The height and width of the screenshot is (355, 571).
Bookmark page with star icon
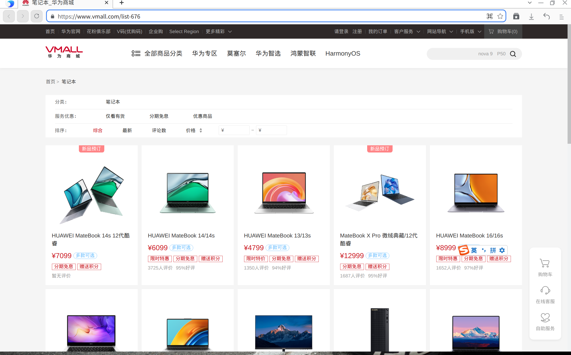click(x=500, y=16)
